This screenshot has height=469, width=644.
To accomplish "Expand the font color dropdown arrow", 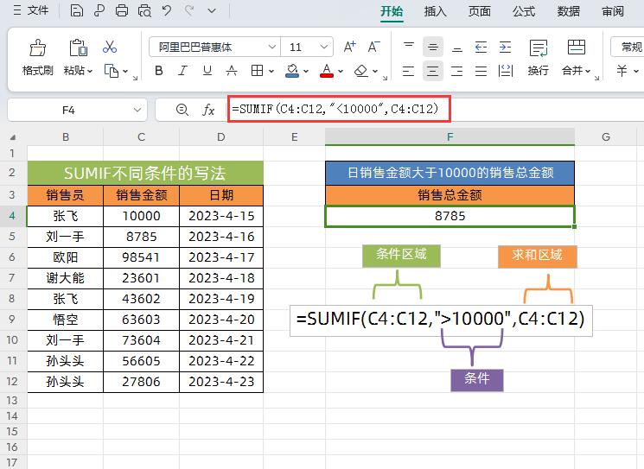I will click(341, 72).
